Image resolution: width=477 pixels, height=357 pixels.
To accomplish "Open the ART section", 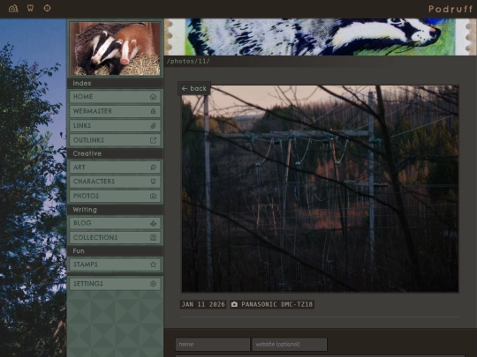I will 115,167.
